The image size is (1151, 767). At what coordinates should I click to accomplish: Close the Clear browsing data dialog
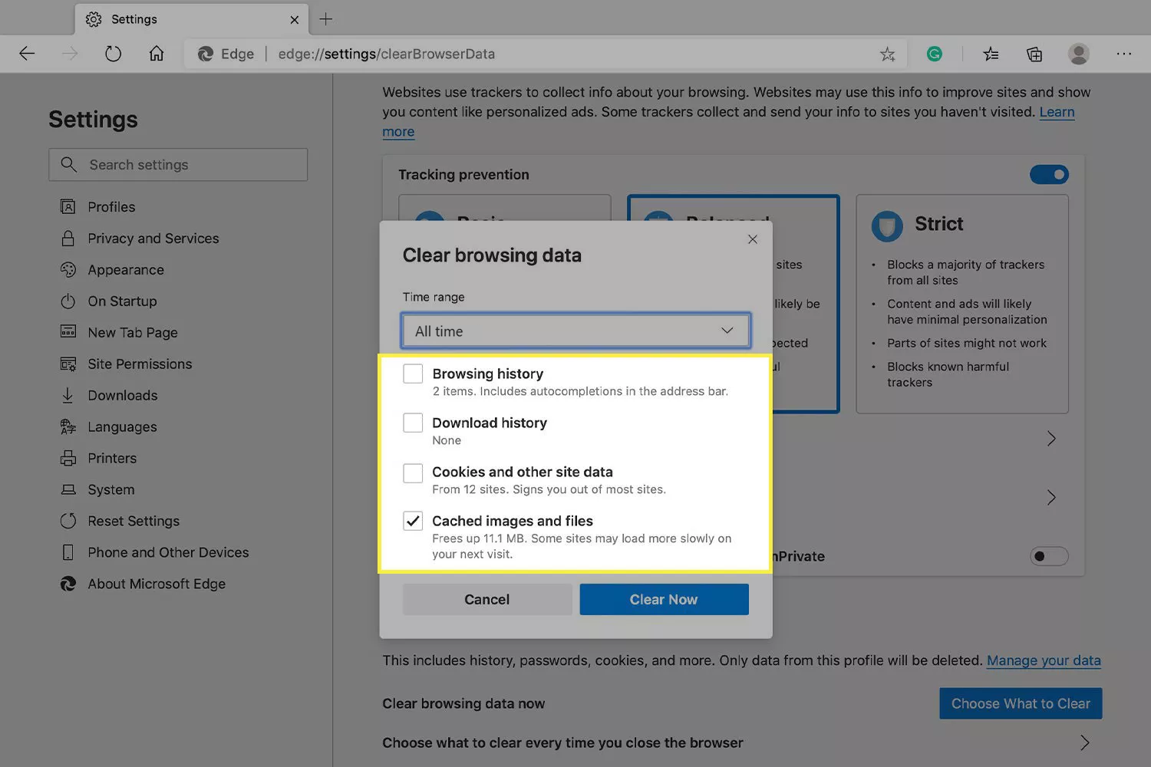[x=753, y=239]
